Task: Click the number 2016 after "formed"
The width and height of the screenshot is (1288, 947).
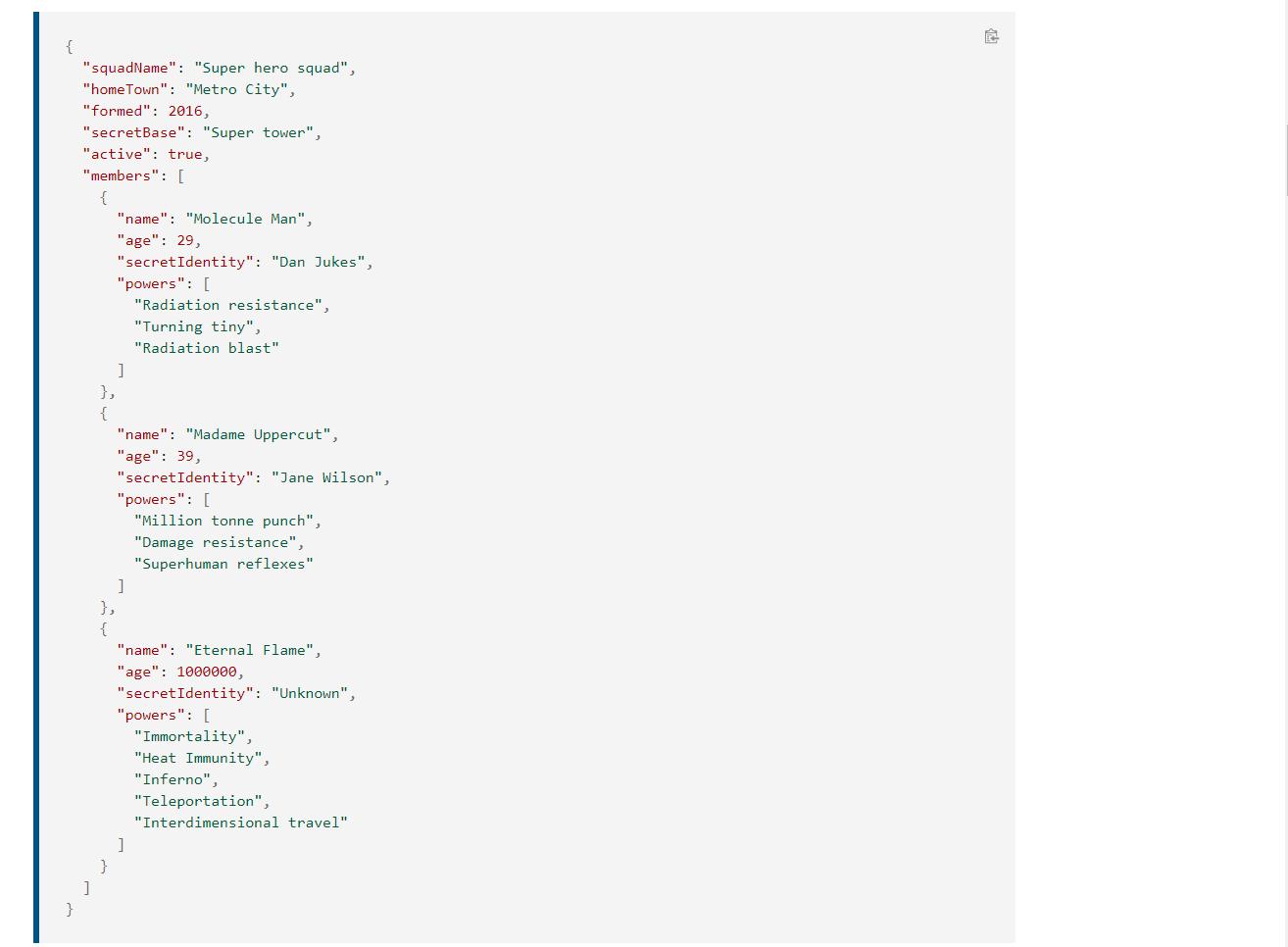Action: pos(186,111)
